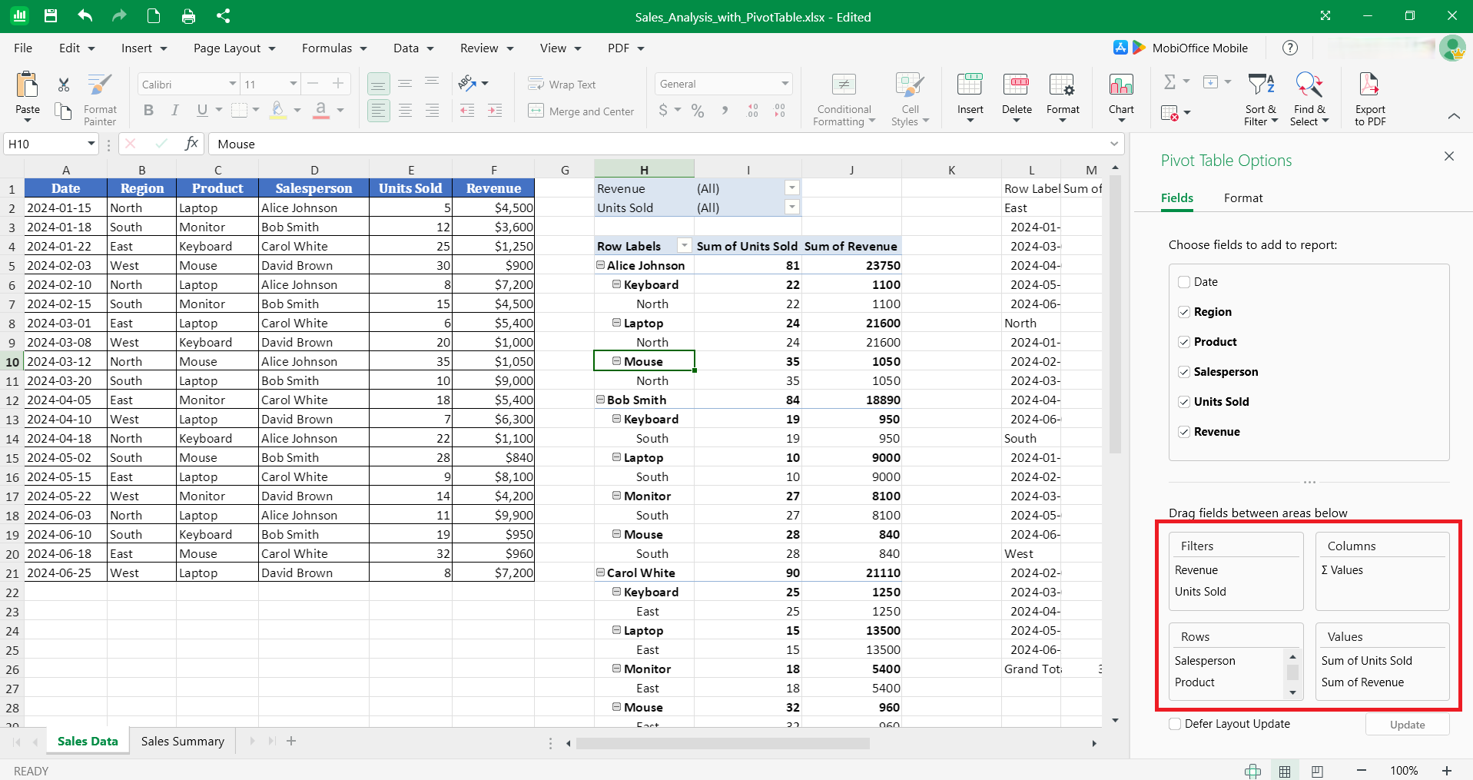The width and height of the screenshot is (1473, 780).
Task: Collapse the Alice Johnson pivot group
Action: pos(601,265)
